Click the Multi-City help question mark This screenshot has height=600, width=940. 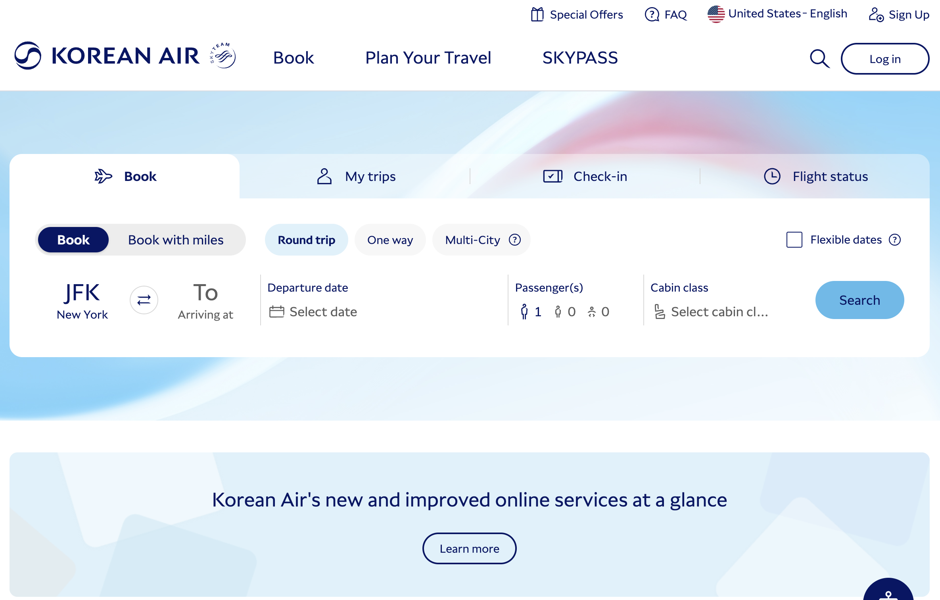[514, 240]
